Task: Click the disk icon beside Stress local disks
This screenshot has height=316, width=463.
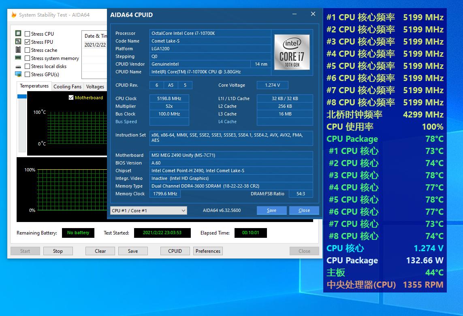Action: 18,67
